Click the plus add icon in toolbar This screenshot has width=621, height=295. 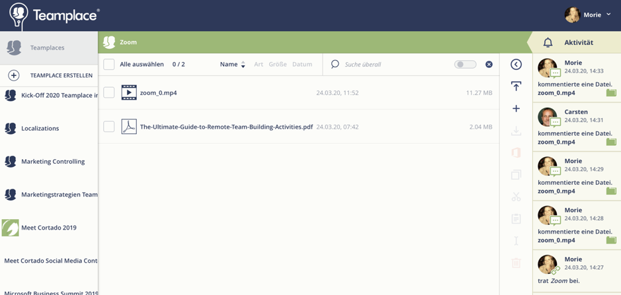click(x=516, y=108)
